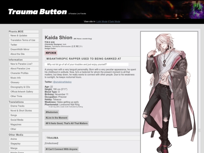Open About Paradox Live page
Image resolution: width=204 pixels, height=153 pixels.
24,68
